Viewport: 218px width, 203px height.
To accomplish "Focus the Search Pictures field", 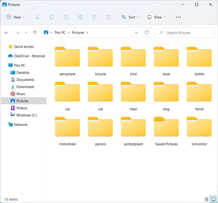I will (185, 33).
